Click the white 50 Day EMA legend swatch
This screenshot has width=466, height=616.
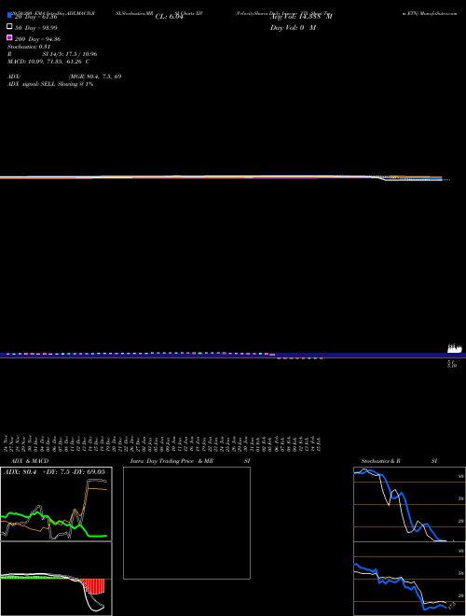click(9, 26)
